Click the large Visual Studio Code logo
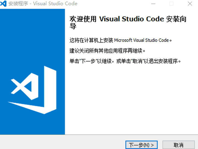Viewport: 198px width, 149px height. tap(32, 90)
